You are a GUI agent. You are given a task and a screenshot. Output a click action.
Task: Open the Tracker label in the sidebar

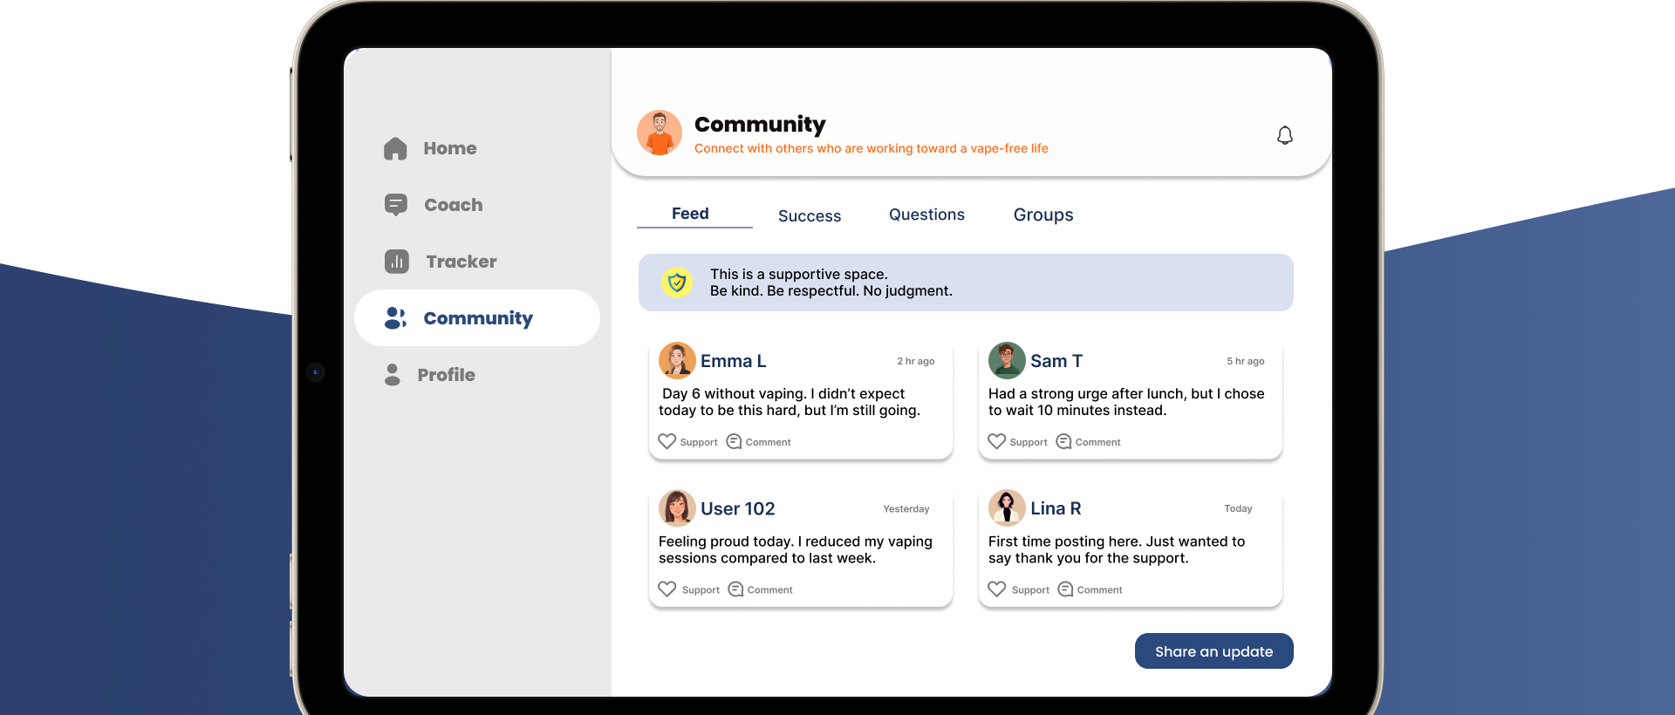(x=461, y=262)
